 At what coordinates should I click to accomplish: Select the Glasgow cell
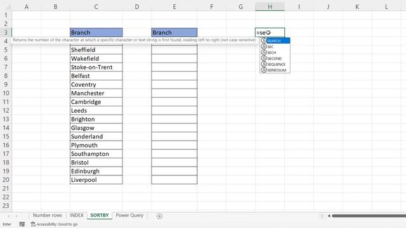[96, 128]
